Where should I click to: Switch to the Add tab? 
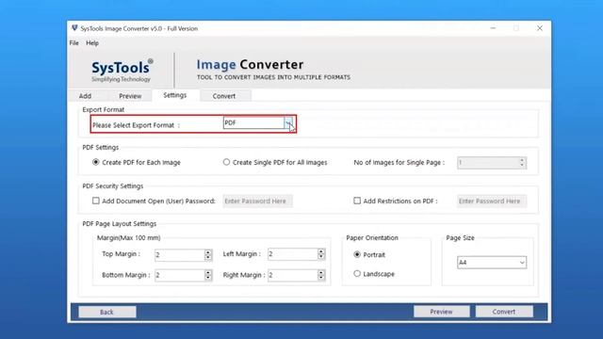pyautogui.click(x=85, y=96)
